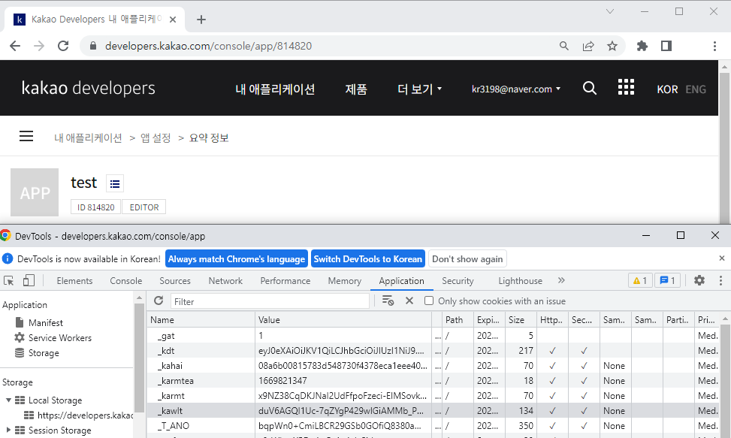Open Storage under Application section
The height and width of the screenshot is (438, 731).
point(44,353)
